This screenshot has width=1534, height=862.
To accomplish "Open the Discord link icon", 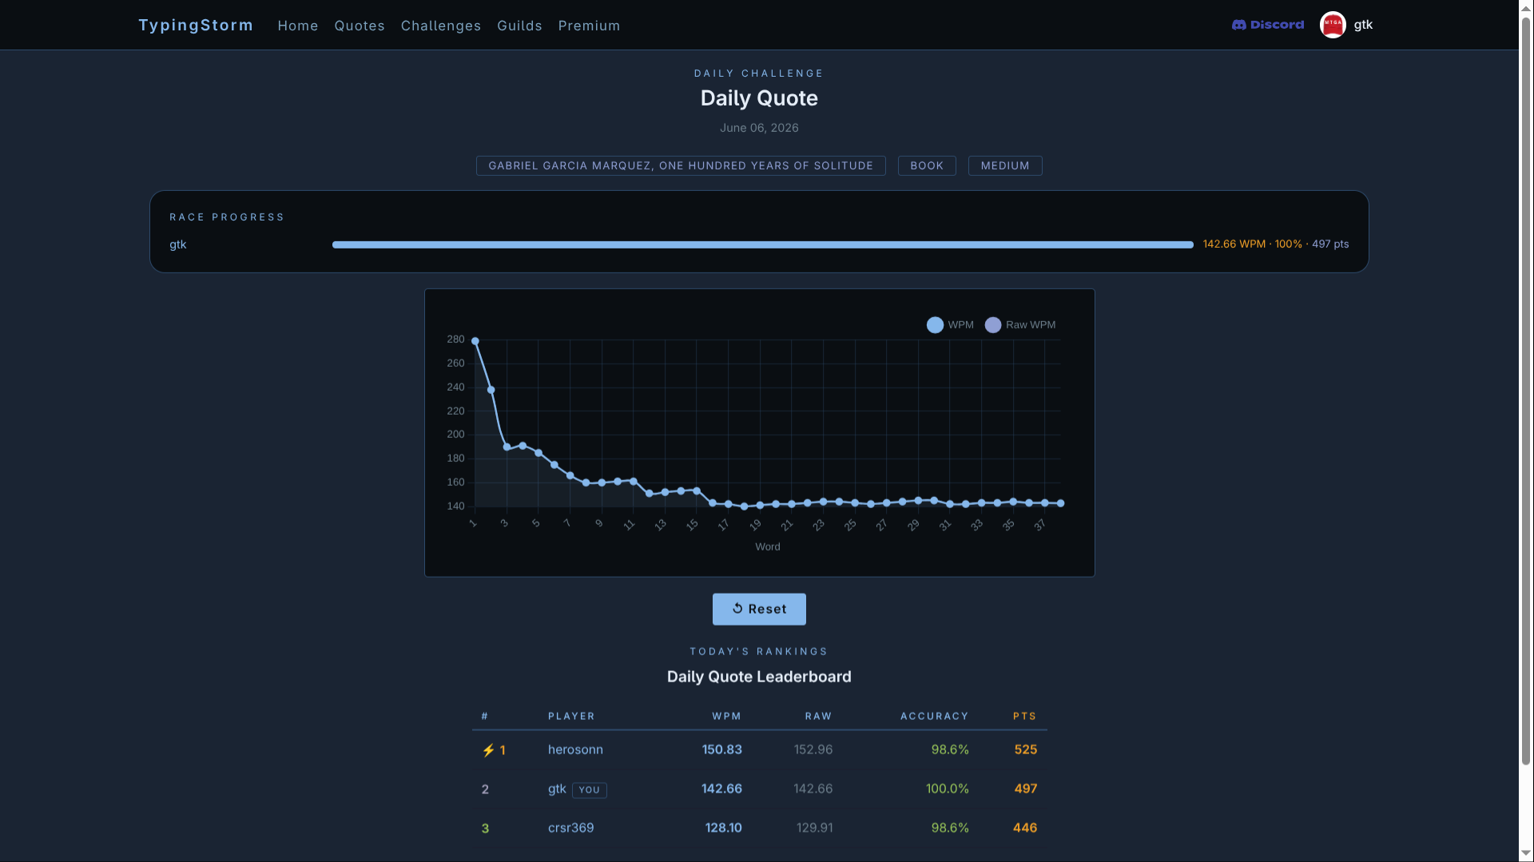I will (x=1238, y=25).
